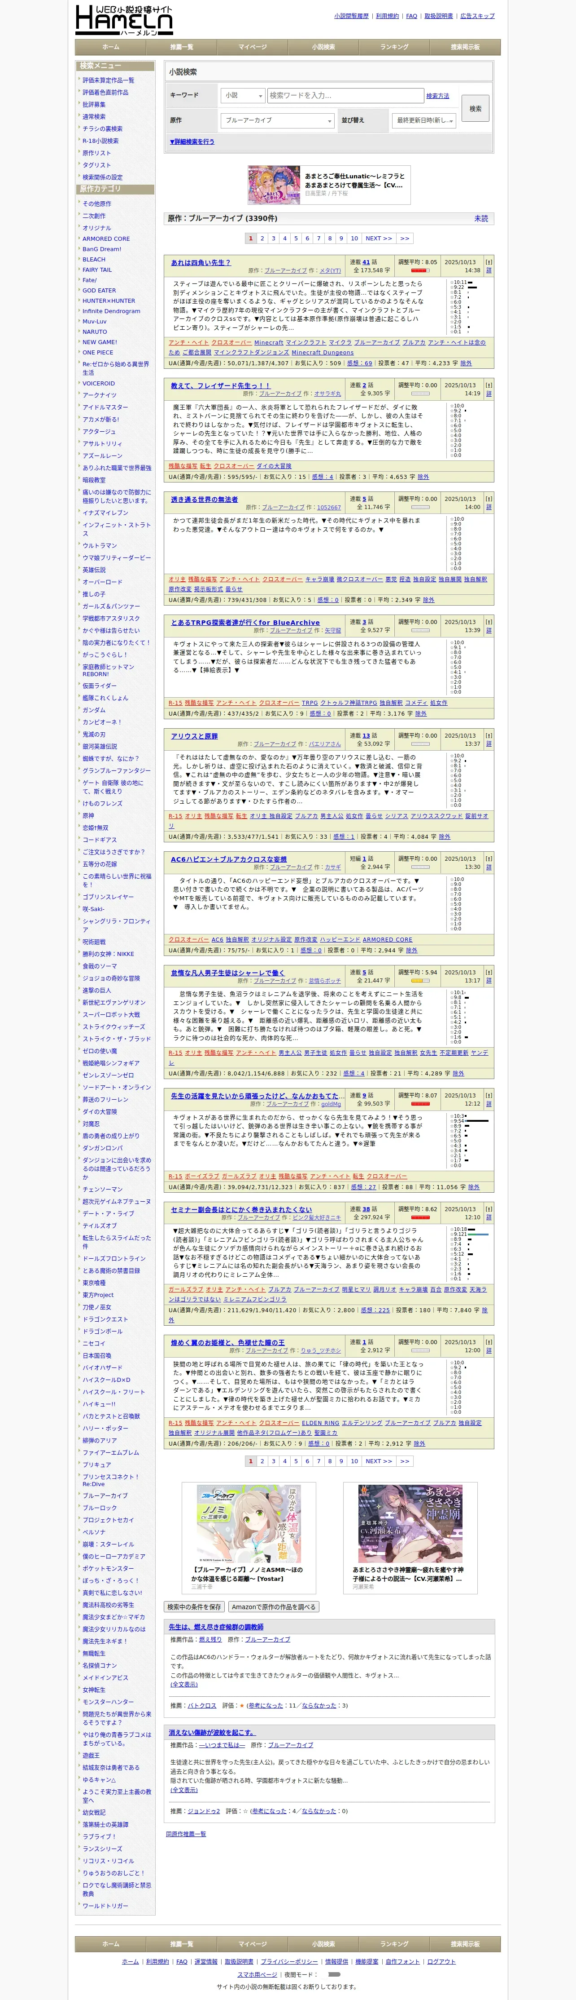Focus the 検索ワードを入力 keyword field

[345, 96]
